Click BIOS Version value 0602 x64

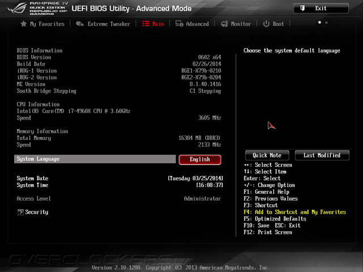click(209, 57)
